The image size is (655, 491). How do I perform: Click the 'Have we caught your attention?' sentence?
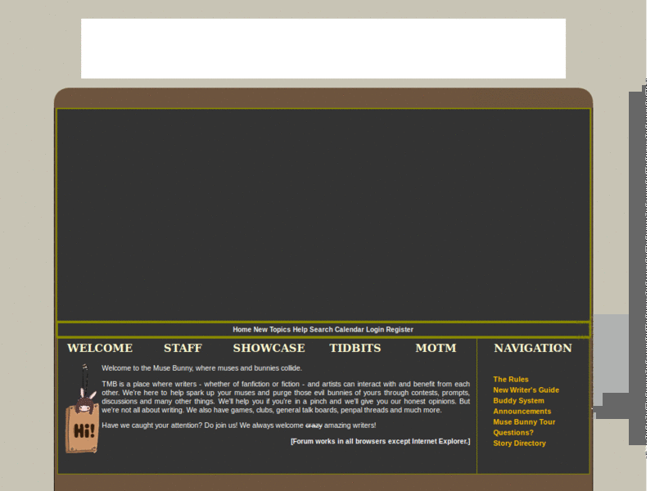point(238,425)
